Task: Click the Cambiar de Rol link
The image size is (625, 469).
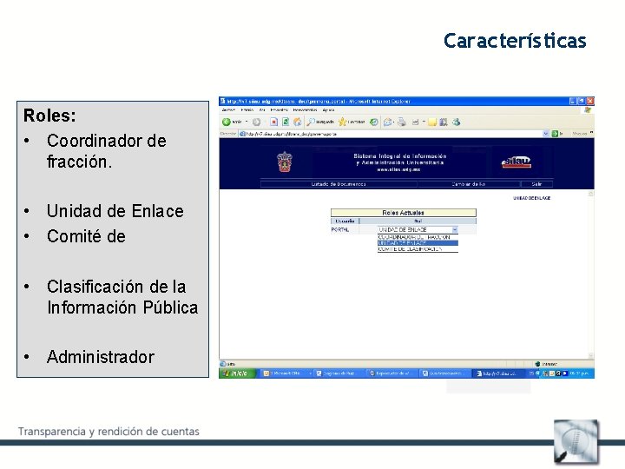Action: point(469,184)
